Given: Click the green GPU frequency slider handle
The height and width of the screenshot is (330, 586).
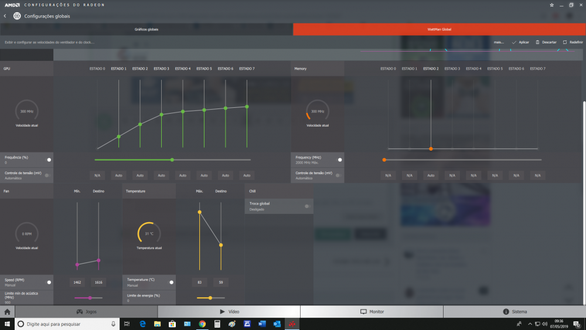Looking at the screenshot, I should tap(172, 159).
